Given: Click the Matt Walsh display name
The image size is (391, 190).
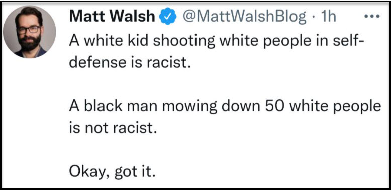Looking at the screenshot, I should tap(112, 17).
